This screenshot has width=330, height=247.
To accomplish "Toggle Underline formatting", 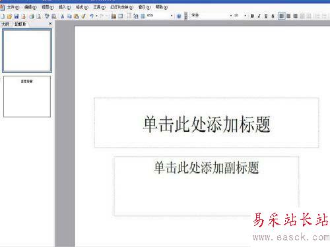I will [266, 16].
